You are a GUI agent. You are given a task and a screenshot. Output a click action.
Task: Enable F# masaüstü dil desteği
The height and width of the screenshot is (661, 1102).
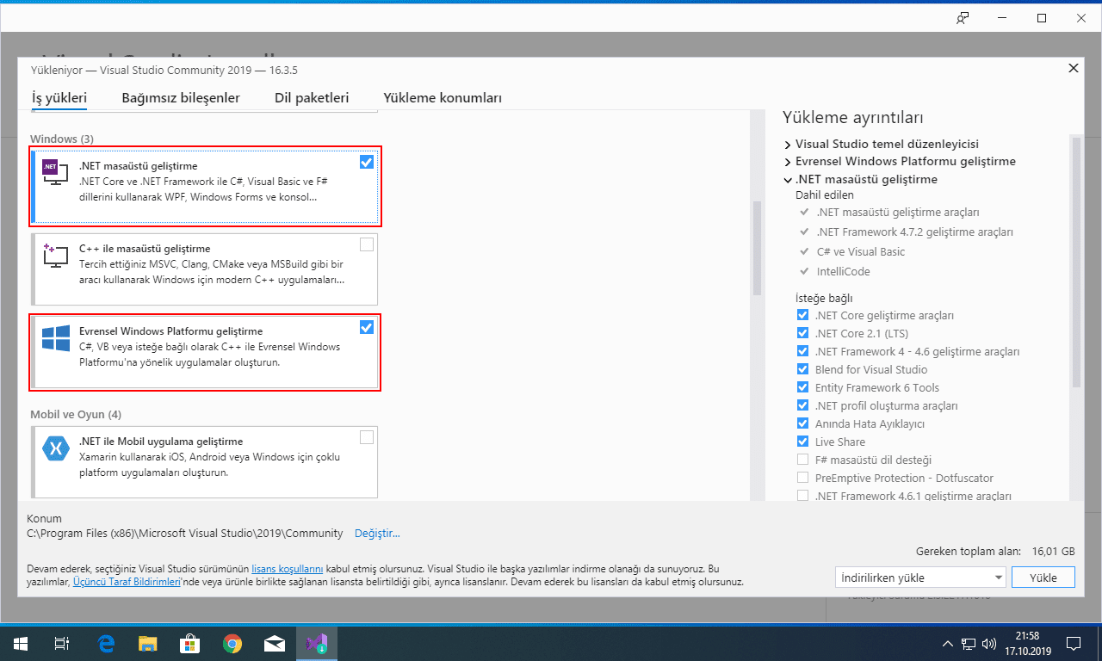pyautogui.click(x=802, y=460)
